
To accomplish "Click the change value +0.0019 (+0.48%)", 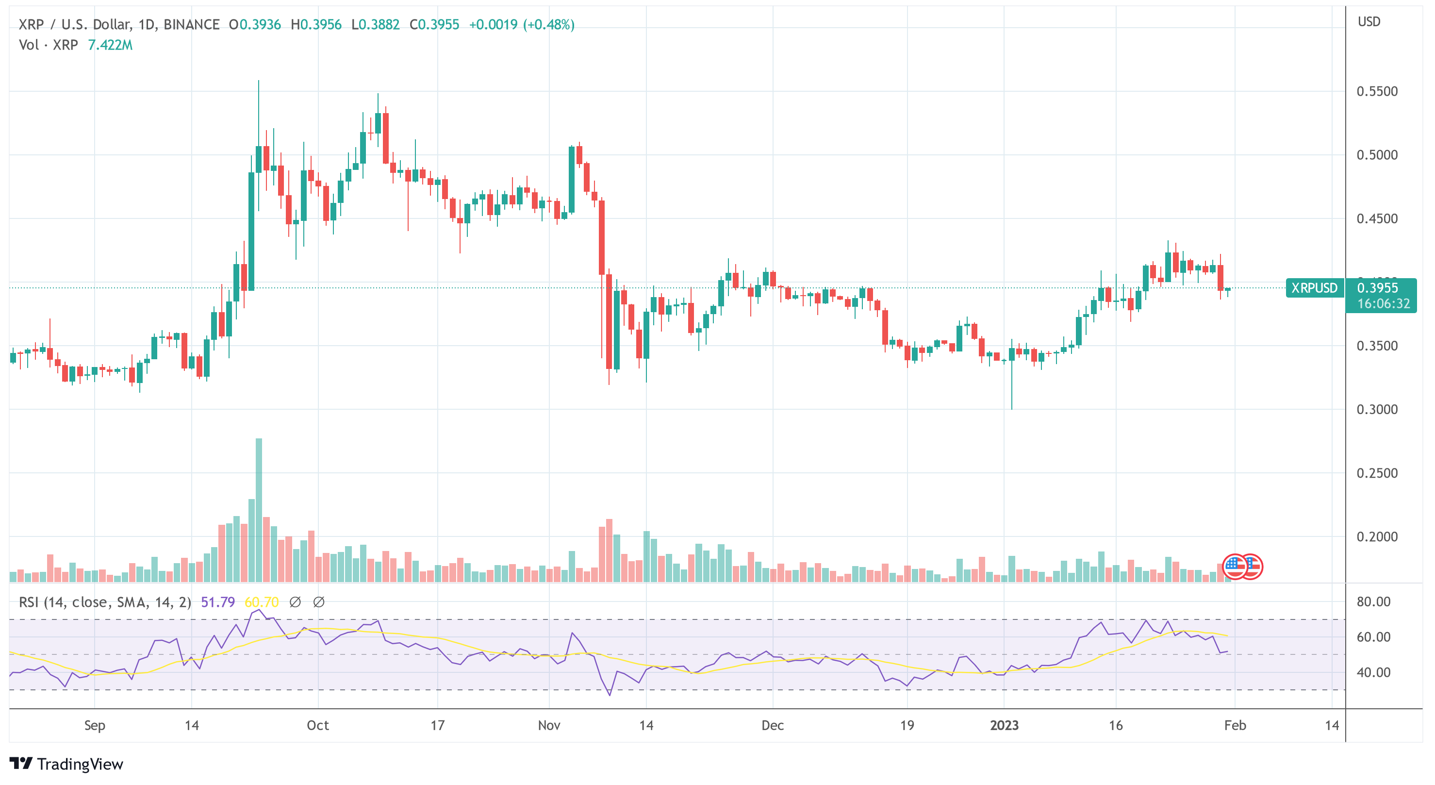I will click(x=521, y=24).
